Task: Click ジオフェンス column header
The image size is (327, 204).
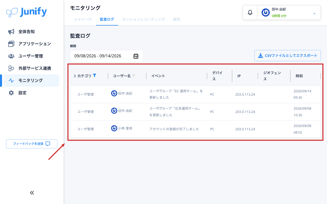Action: point(272,76)
